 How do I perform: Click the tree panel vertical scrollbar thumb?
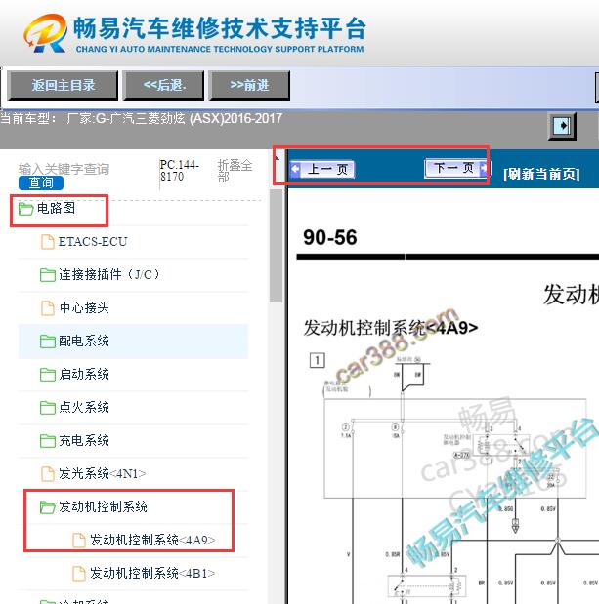click(x=277, y=246)
